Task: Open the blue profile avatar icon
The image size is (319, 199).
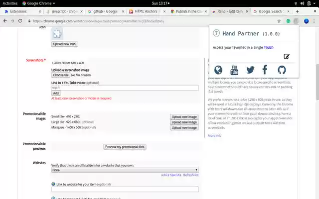Action: coord(306,21)
